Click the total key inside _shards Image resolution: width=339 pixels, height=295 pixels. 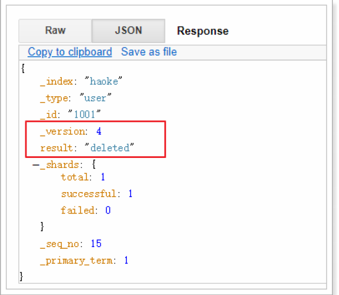point(75,177)
